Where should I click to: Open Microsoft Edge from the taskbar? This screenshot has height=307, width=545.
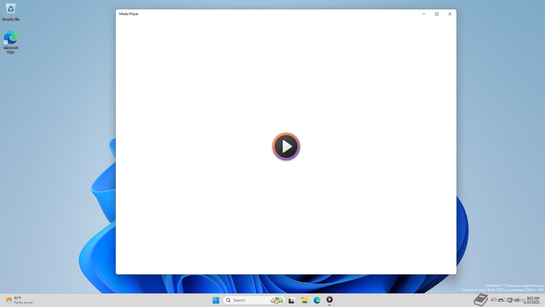317,300
